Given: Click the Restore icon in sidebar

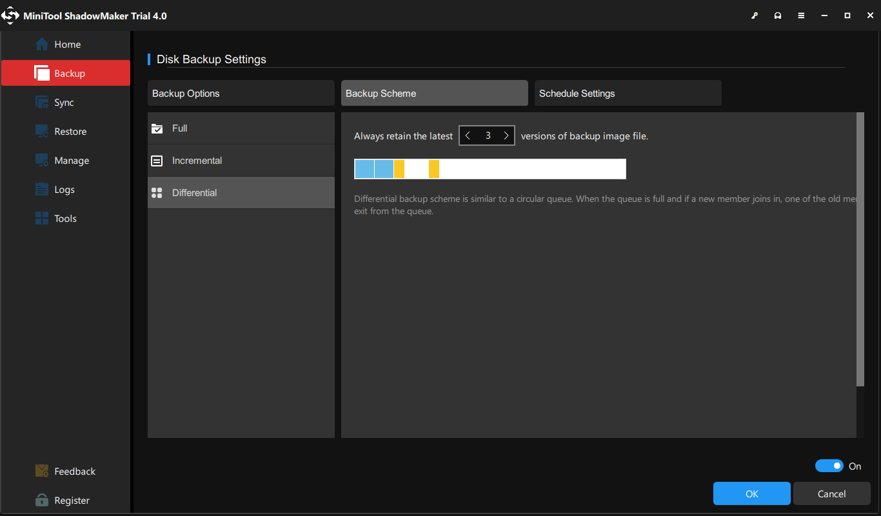Looking at the screenshot, I should (x=42, y=132).
